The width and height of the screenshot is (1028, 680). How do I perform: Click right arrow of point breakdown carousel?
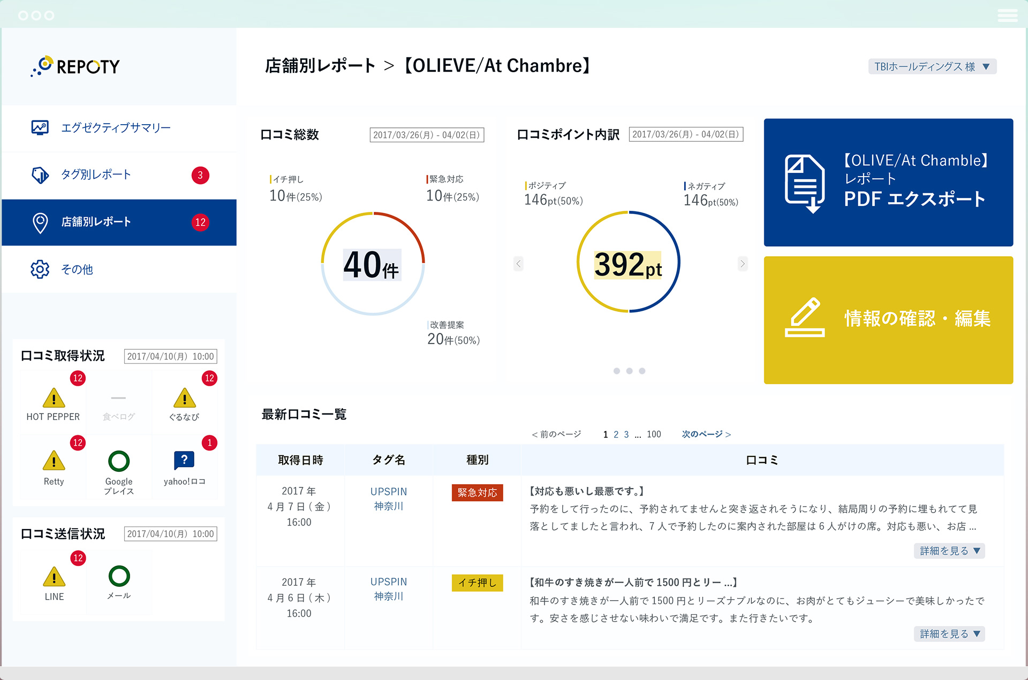click(x=742, y=263)
